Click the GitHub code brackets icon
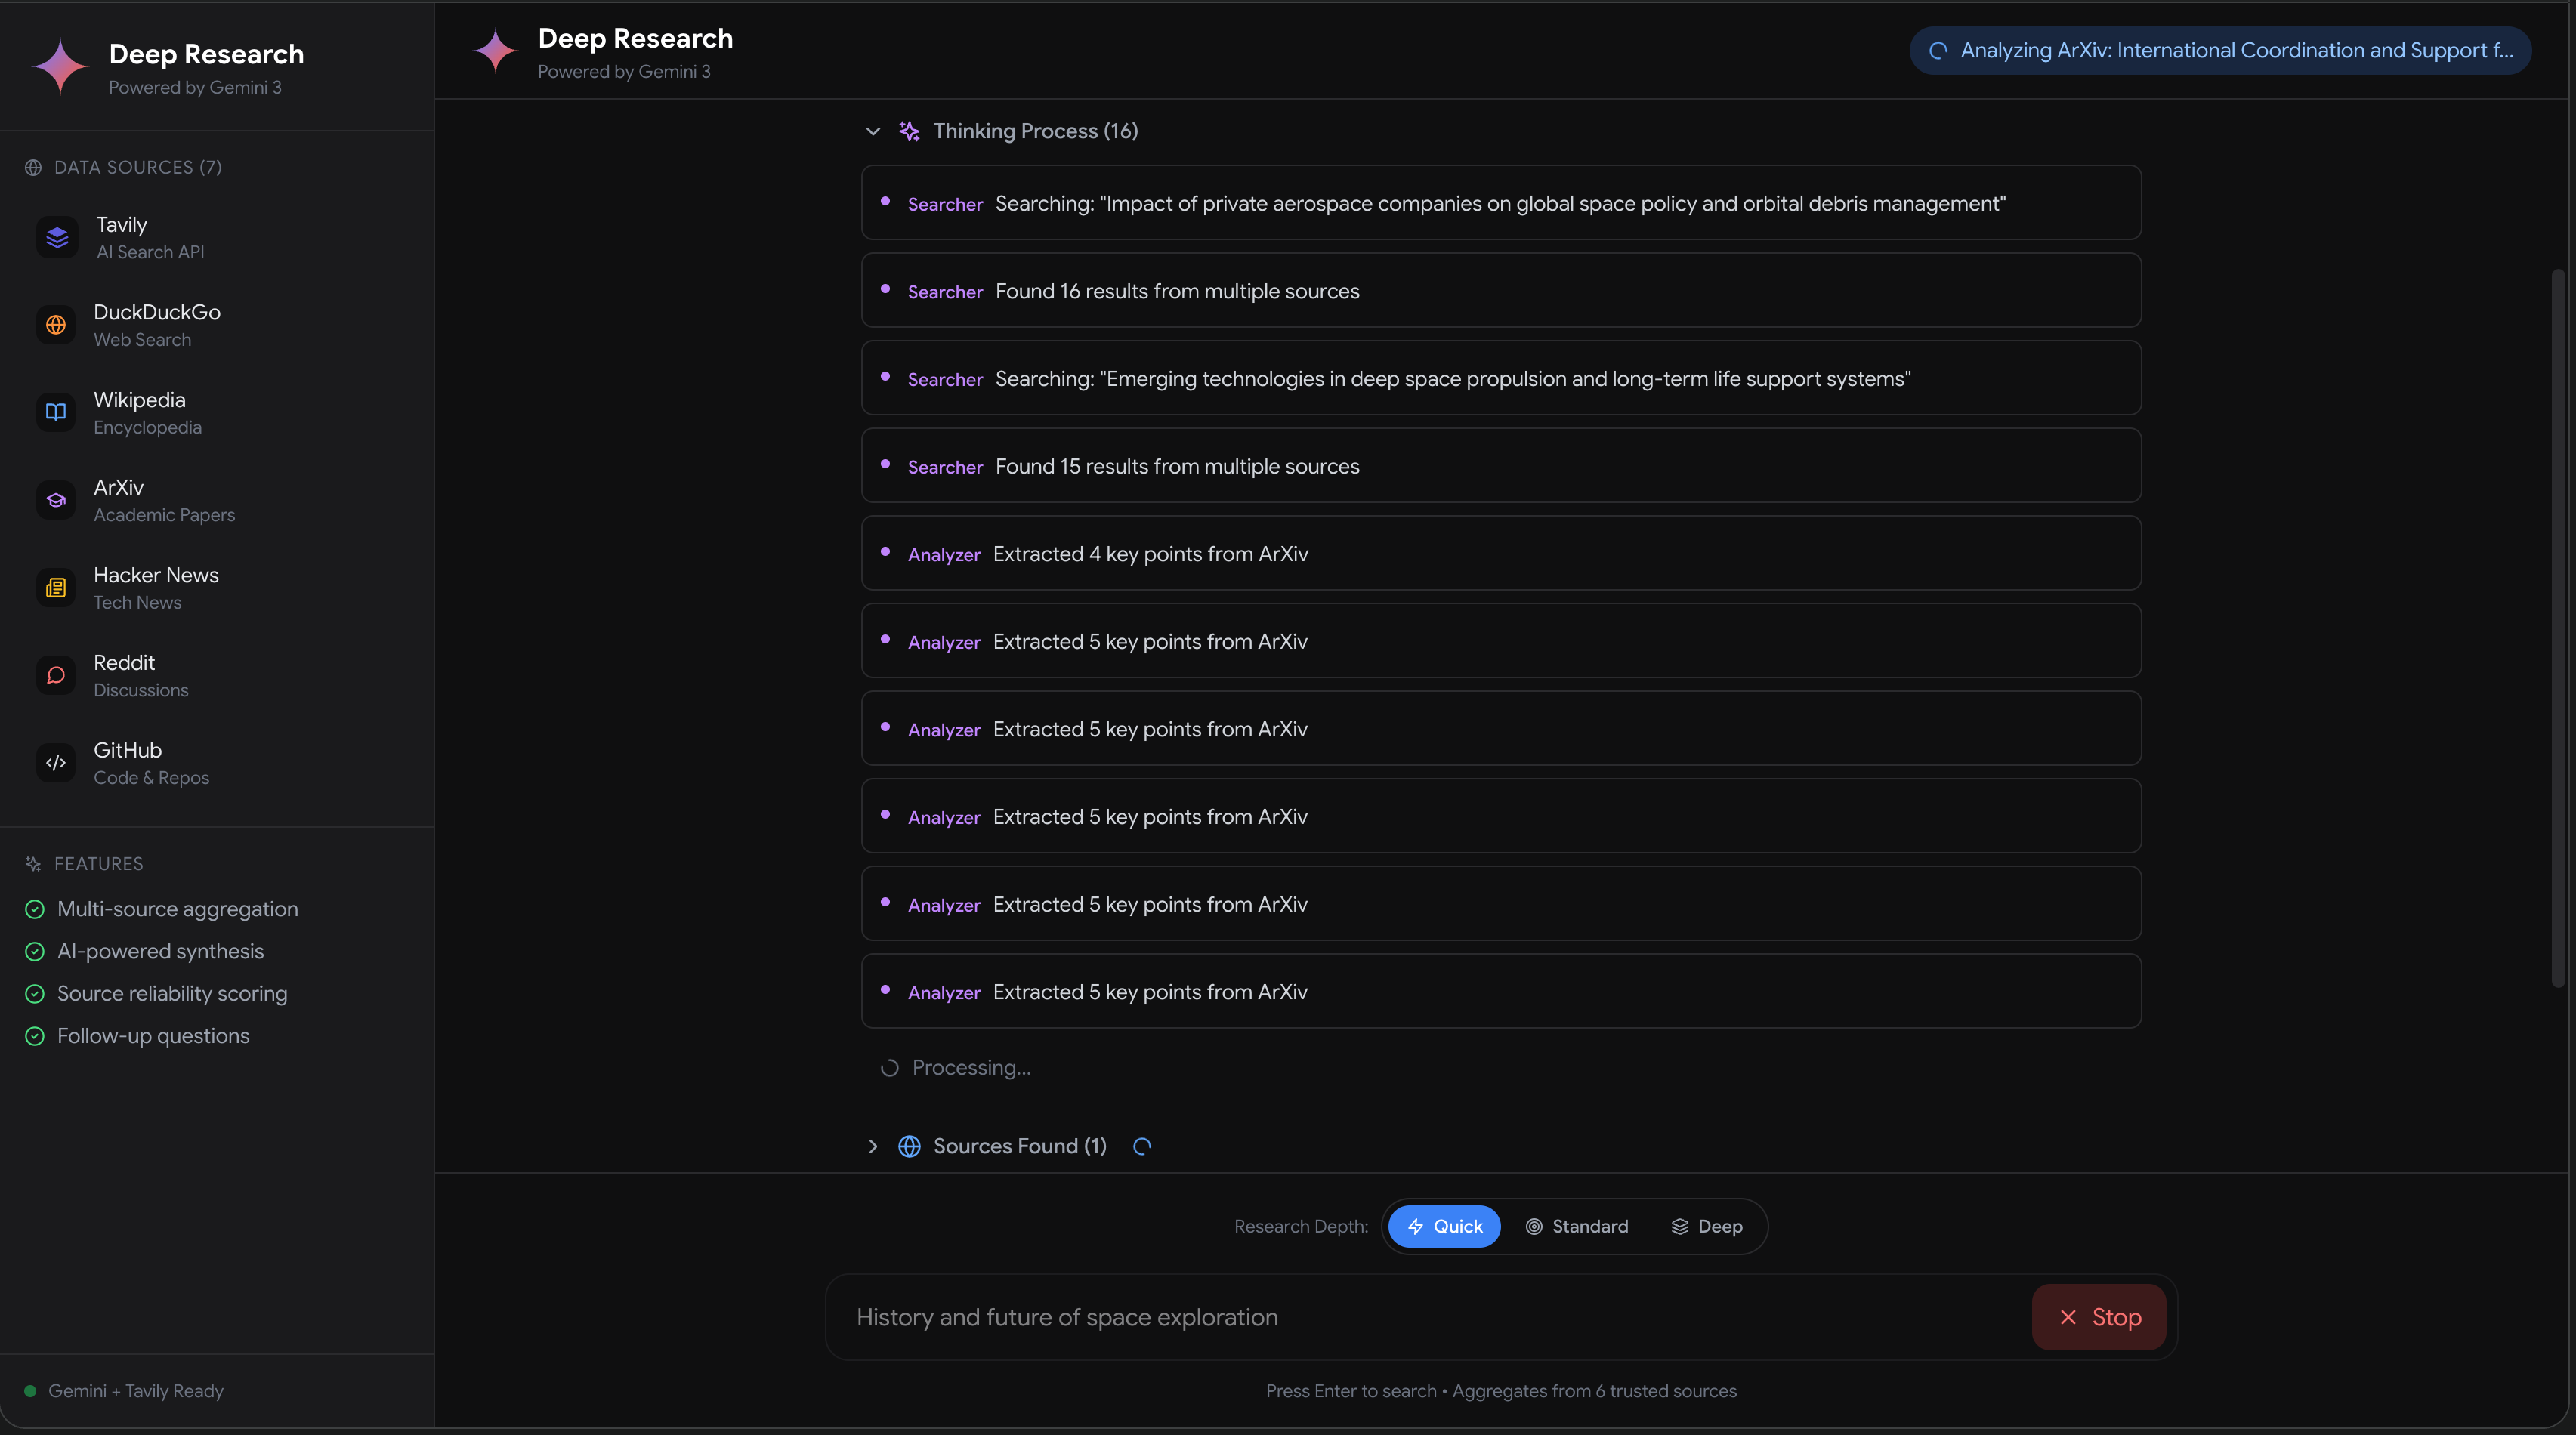Viewport: 2576px width, 1435px height. point(56,763)
